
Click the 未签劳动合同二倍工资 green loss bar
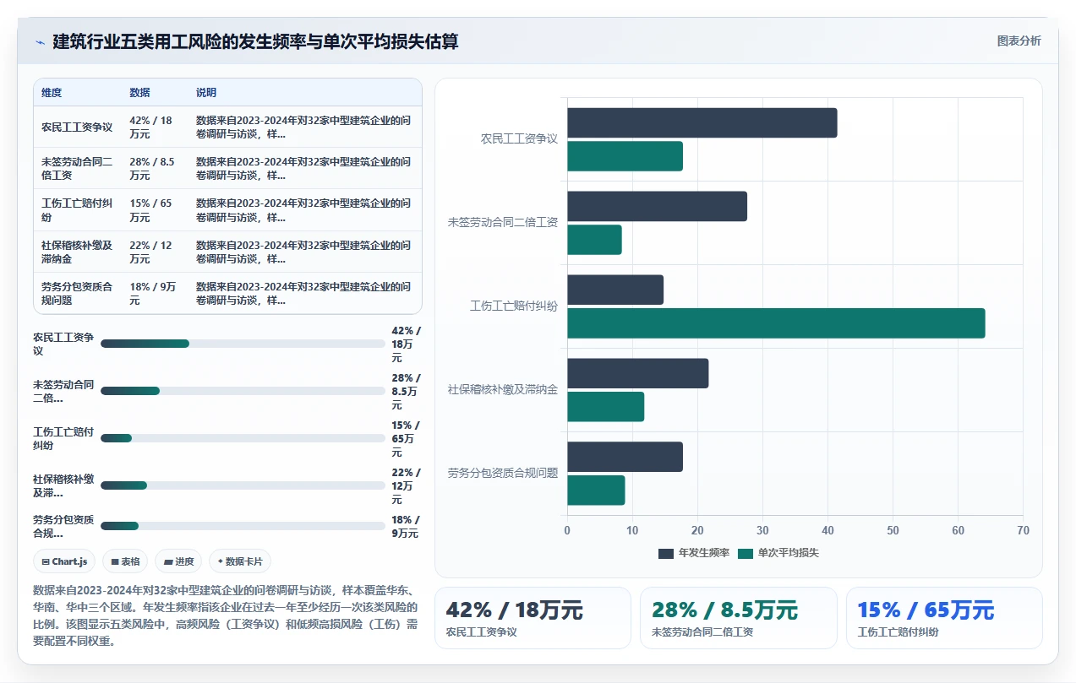tap(594, 240)
